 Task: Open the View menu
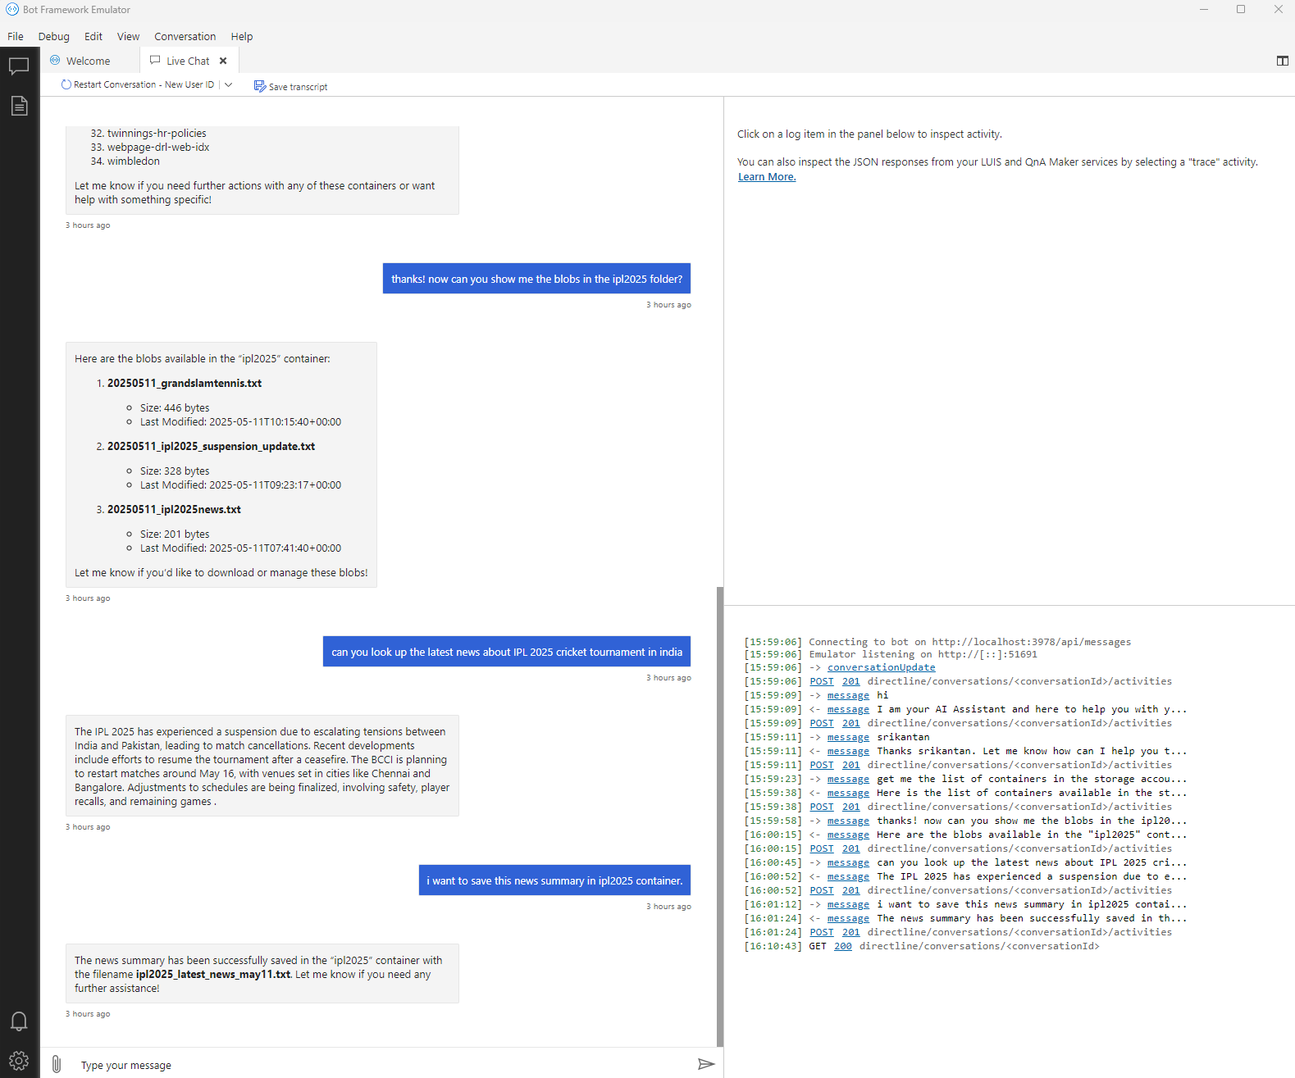(128, 36)
